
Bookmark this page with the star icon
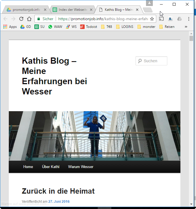(x=152, y=19)
